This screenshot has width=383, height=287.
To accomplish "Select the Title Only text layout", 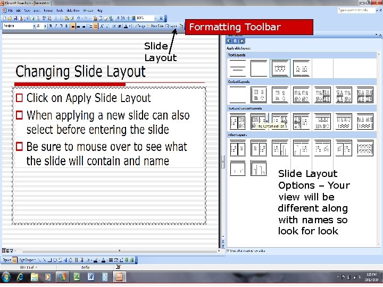I will [259, 68].
